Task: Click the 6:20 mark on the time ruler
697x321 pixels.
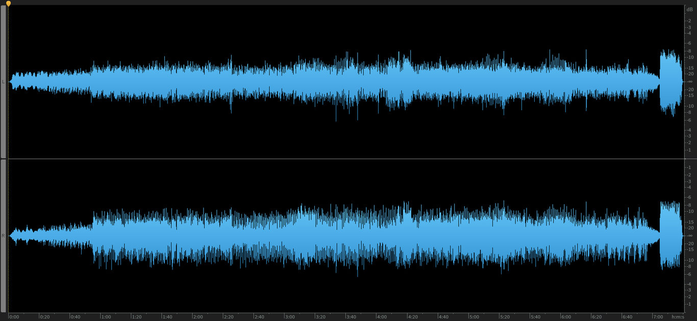Action: pyautogui.click(x=596, y=317)
